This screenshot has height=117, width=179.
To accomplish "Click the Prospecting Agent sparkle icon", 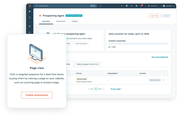I will (x=40, y=16).
